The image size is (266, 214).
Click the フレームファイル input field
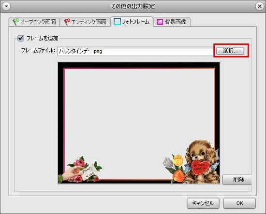135,51
